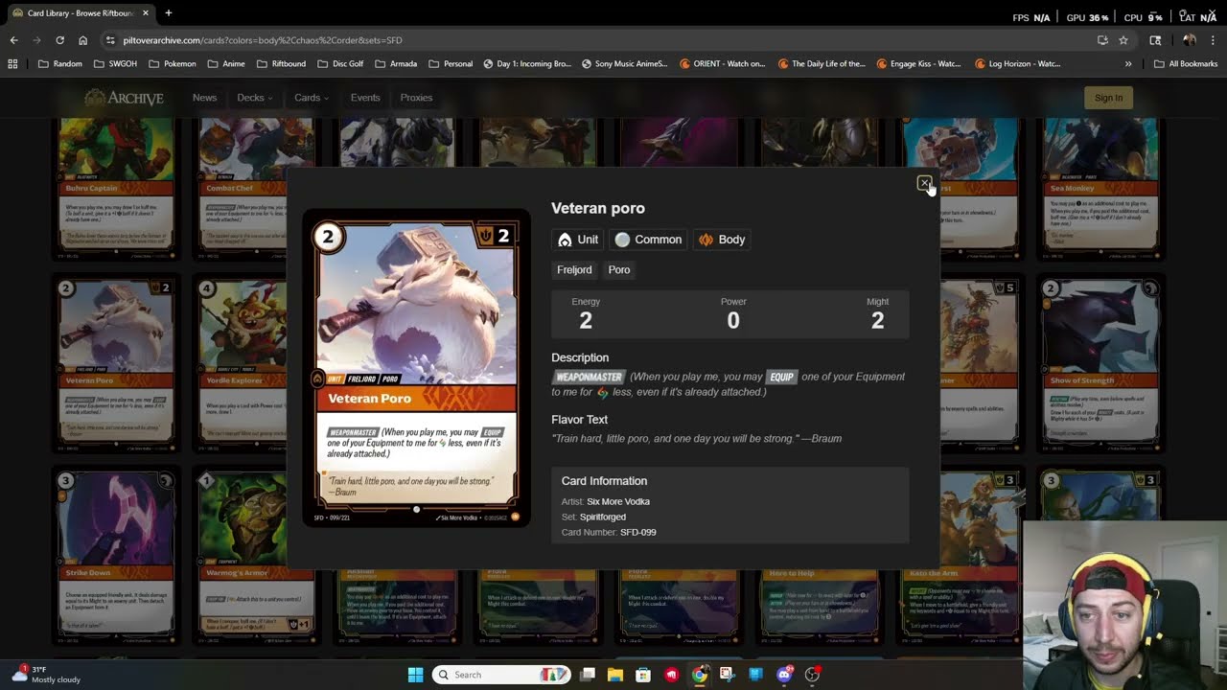Close the Card Library browser tab

pyautogui.click(x=146, y=13)
